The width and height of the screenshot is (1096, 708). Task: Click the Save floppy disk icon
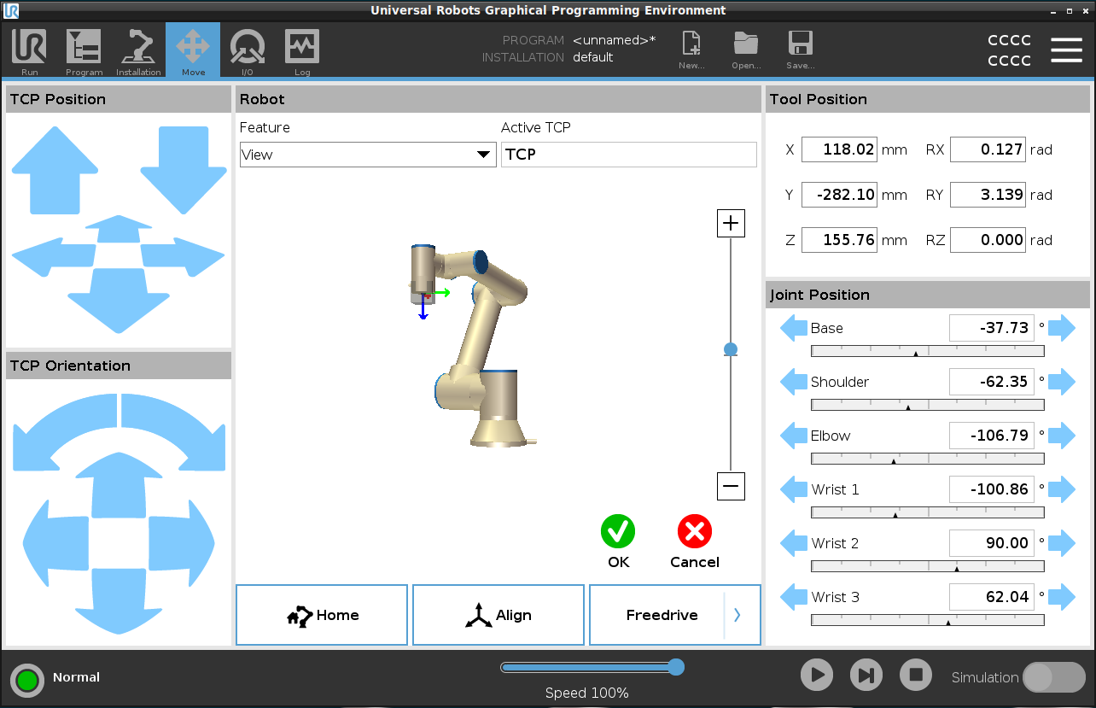[x=800, y=46]
